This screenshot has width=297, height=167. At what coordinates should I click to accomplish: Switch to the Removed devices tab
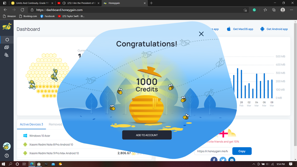pyautogui.click(x=55, y=124)
